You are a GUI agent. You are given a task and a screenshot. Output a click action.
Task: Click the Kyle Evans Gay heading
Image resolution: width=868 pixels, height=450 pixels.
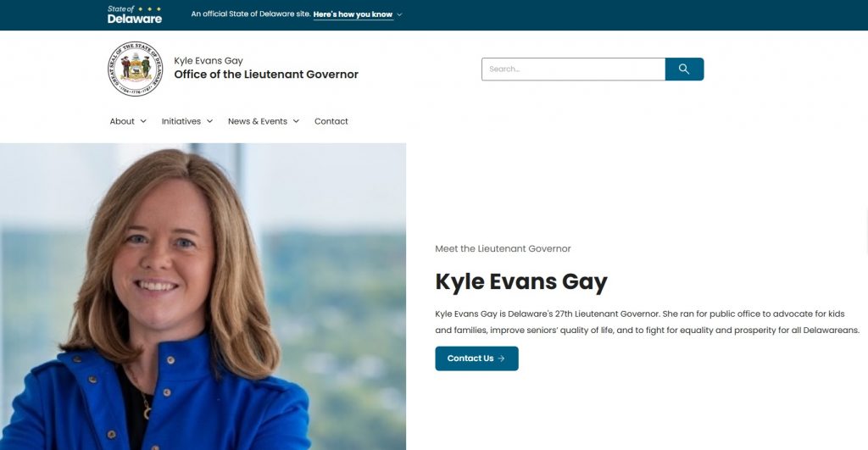click(521, 281)
